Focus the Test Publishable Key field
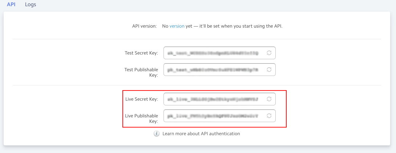Viewport: 396px width, 153px height. pyautogui.click(x=213, y=69)
